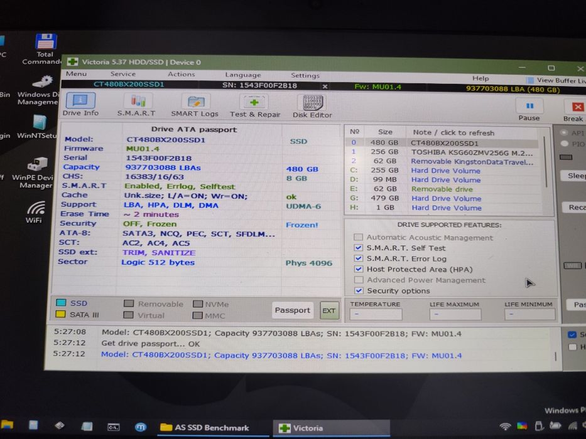This screenshot has width=586, height=439.
Task: Click the LIFE MAXIMUM value field
Action: pos(455,315)
